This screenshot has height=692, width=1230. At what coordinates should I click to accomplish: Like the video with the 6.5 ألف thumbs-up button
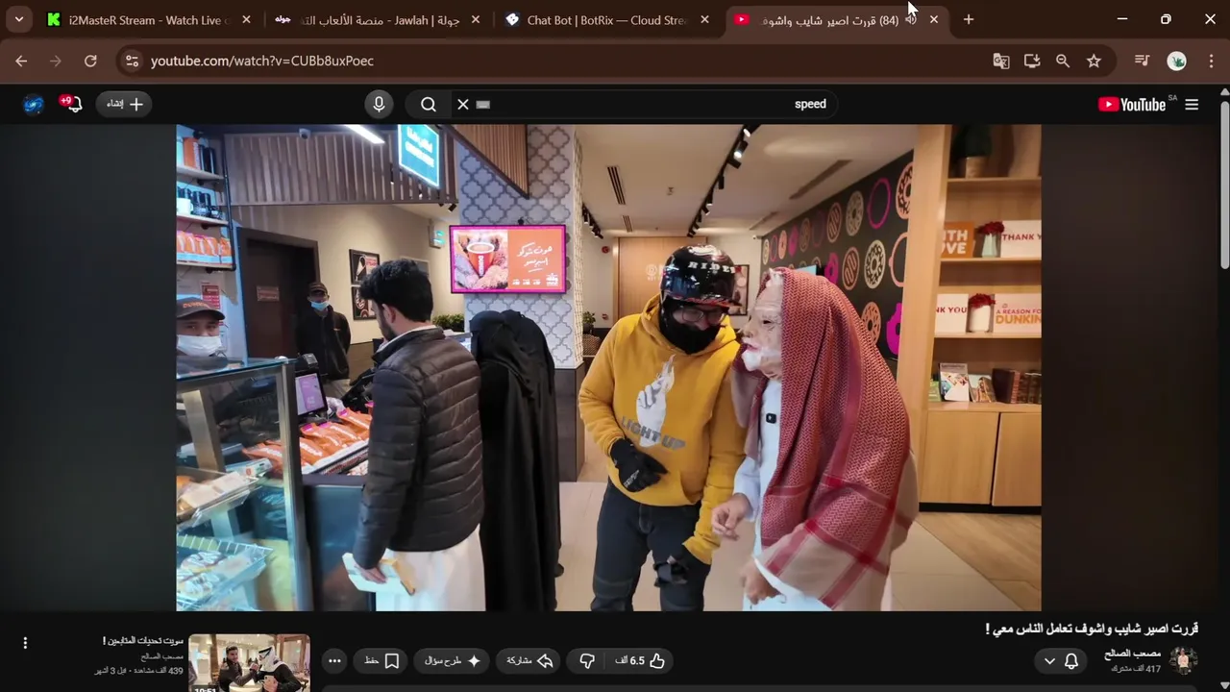(640, 661)
